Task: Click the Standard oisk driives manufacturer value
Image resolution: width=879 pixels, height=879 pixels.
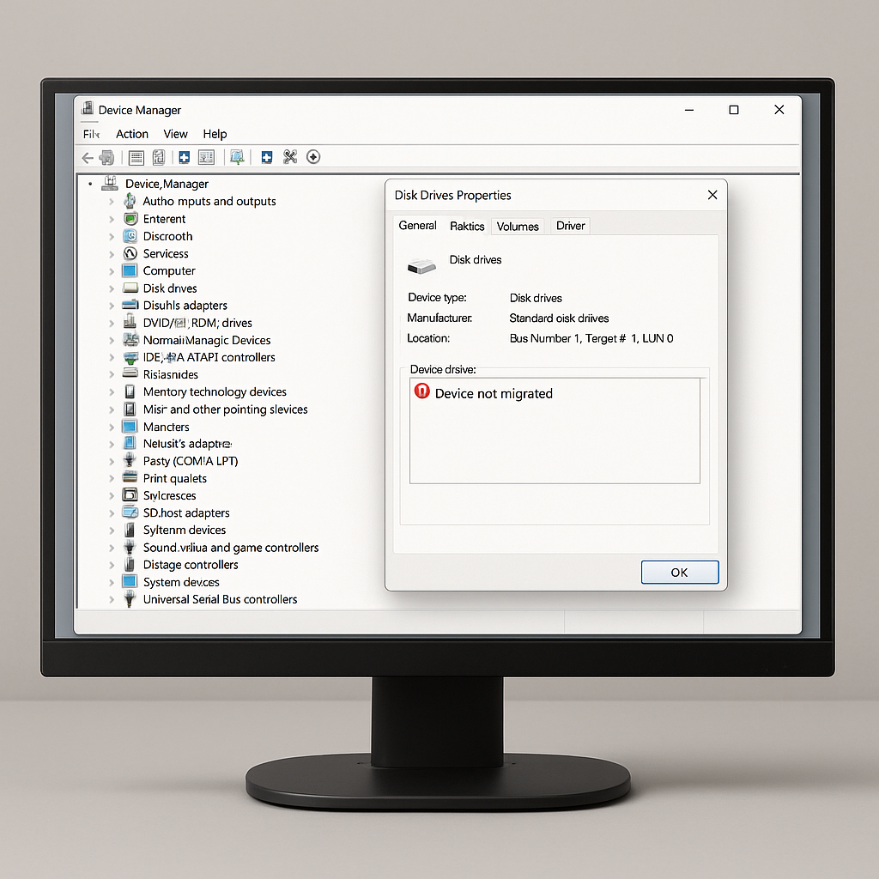Action: click(x=559, y=318)
